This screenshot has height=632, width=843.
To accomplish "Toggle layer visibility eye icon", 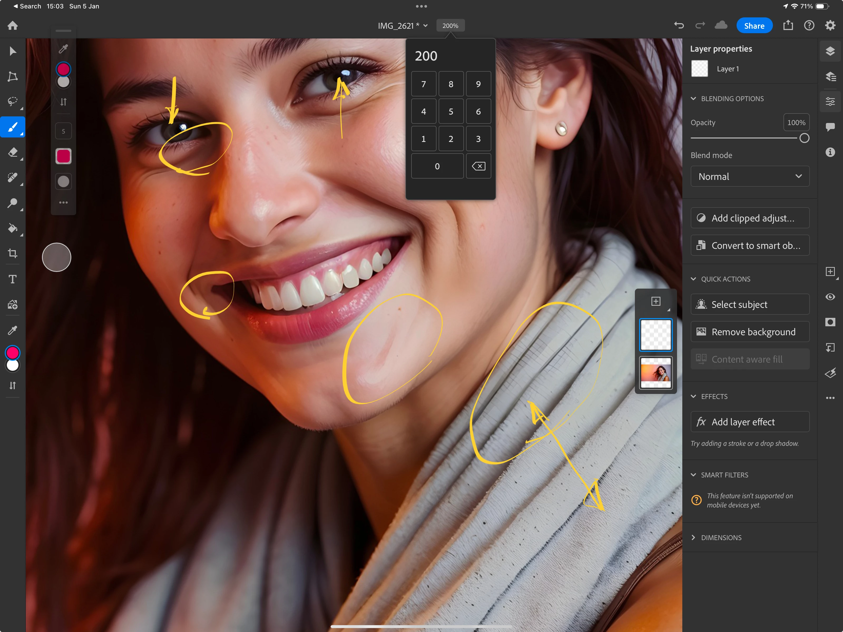I will 830,297.
